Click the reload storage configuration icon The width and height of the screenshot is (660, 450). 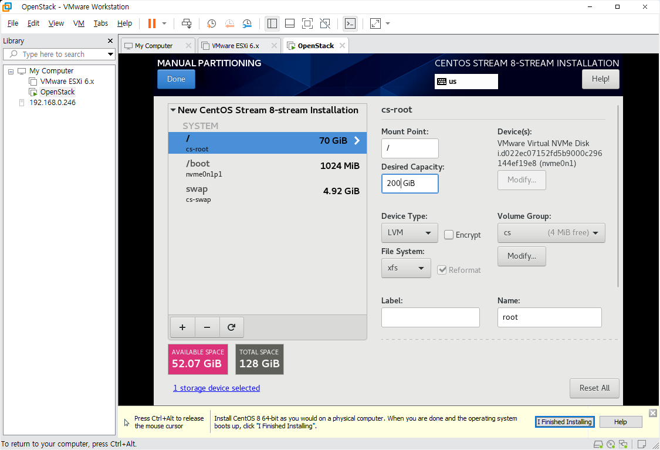(231, 327)
